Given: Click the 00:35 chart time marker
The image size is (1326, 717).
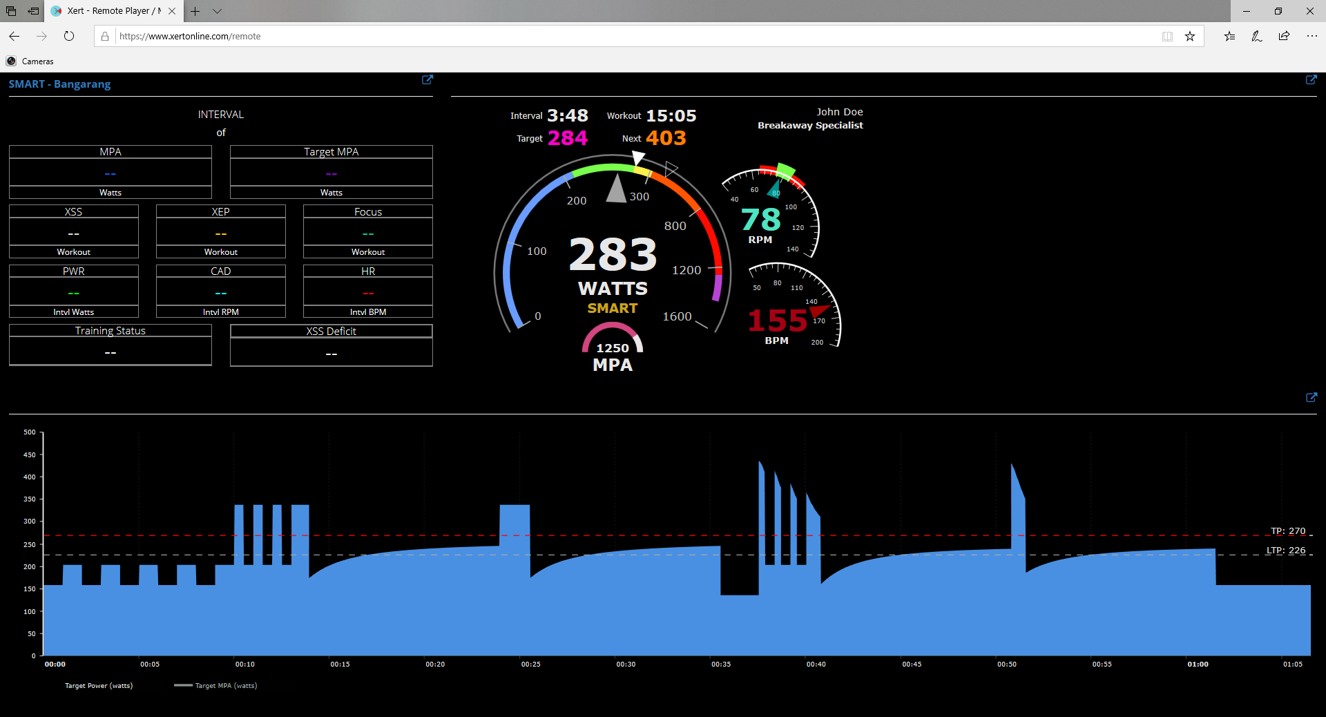Looking at the screenshot, I should (721, 665).
